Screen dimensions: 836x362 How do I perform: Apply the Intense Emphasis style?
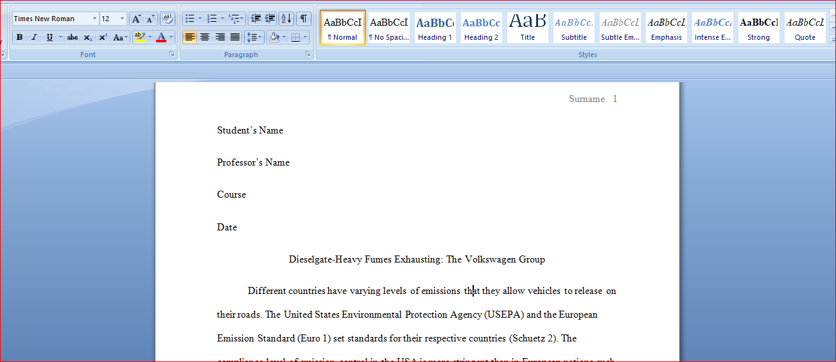713,28
